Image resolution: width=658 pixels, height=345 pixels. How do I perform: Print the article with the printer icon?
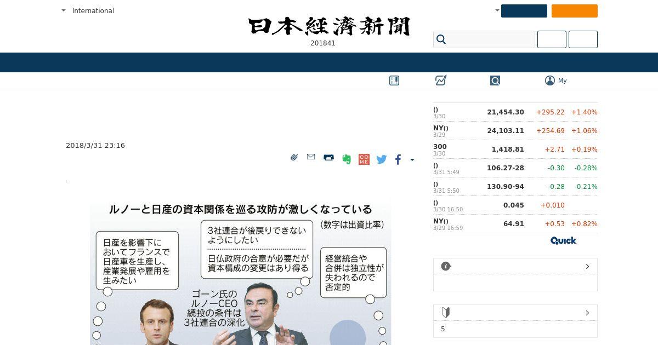point(328,157)
